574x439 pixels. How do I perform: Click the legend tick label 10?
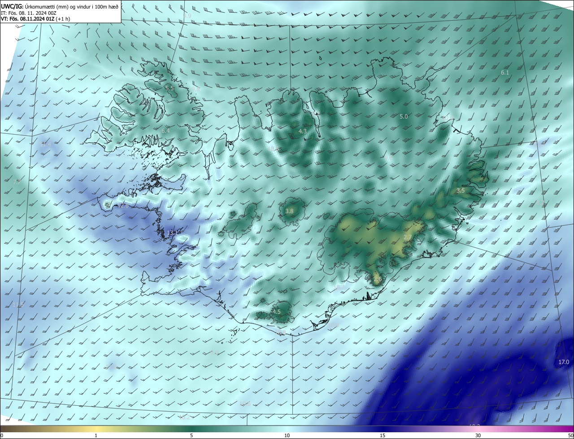point(287,436)
